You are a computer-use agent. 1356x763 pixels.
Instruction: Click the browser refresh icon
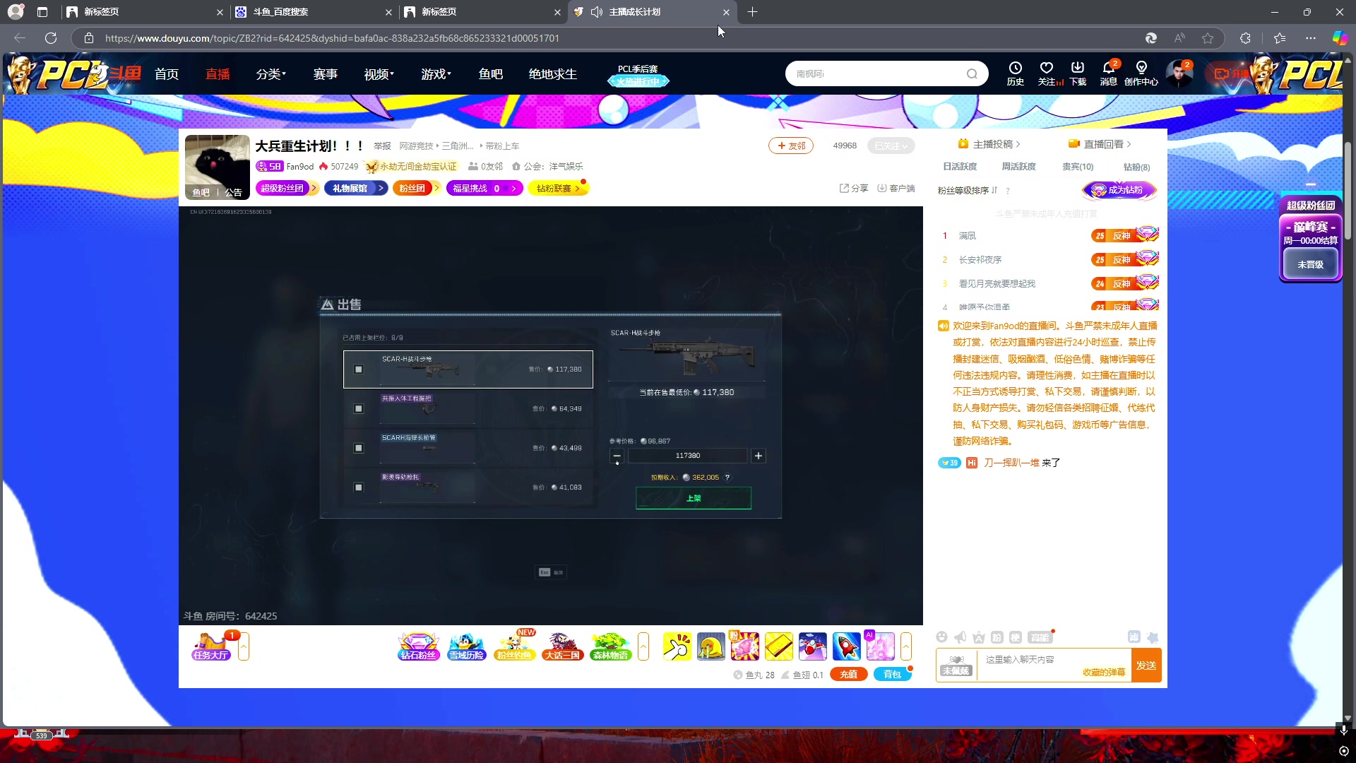coord(51,38)
